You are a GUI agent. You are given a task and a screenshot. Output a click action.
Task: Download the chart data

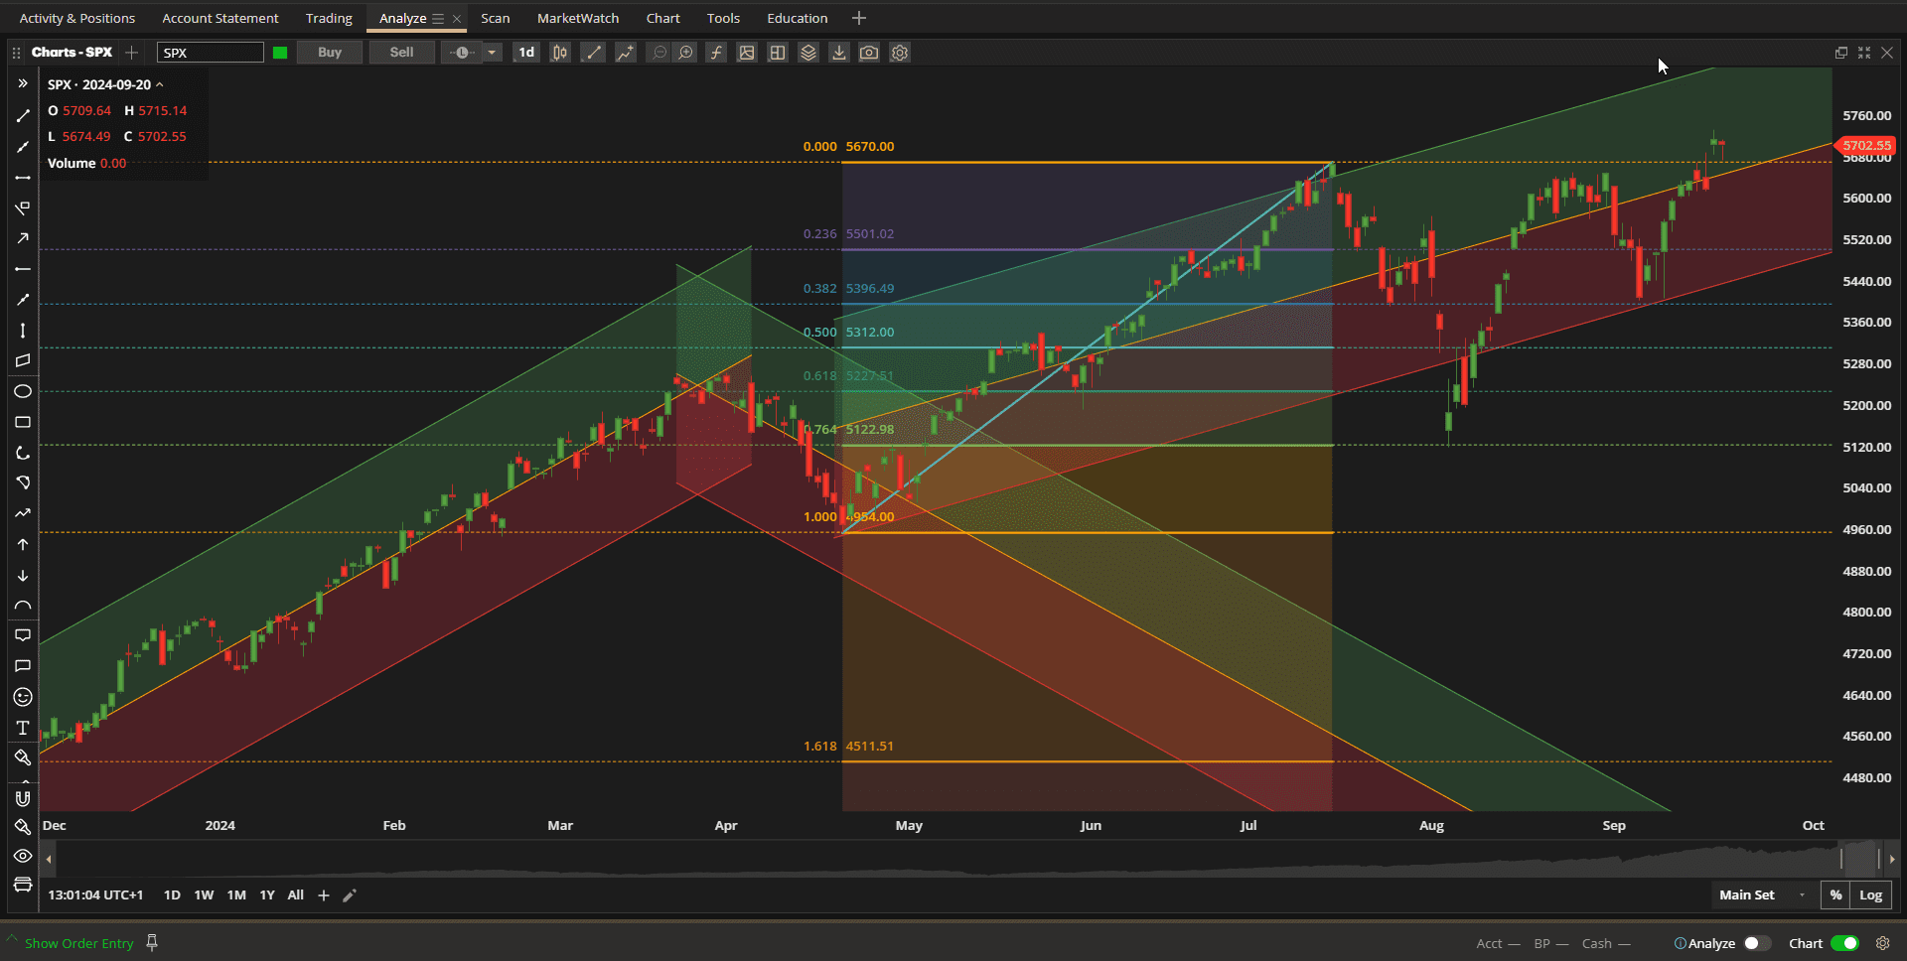(x=839, y=53)
